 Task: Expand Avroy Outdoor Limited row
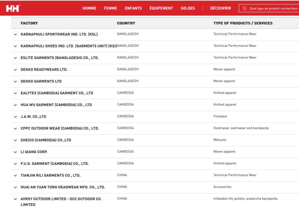pos(15,199)
